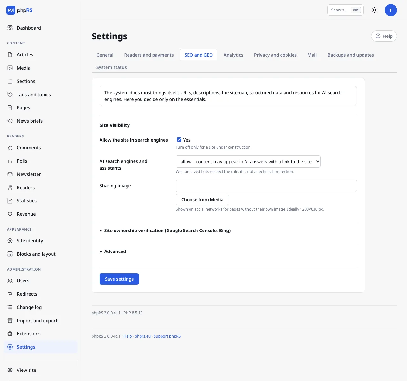Viewport: 407px width, 381px height.
Task: Click the Statistics line chart icon
Action: point(10,201)
